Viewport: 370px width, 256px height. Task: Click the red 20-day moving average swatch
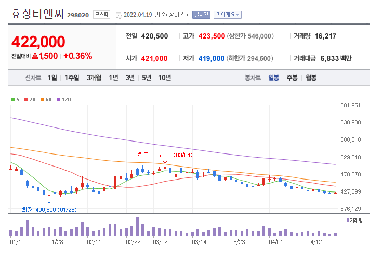(x=26, y=100)
